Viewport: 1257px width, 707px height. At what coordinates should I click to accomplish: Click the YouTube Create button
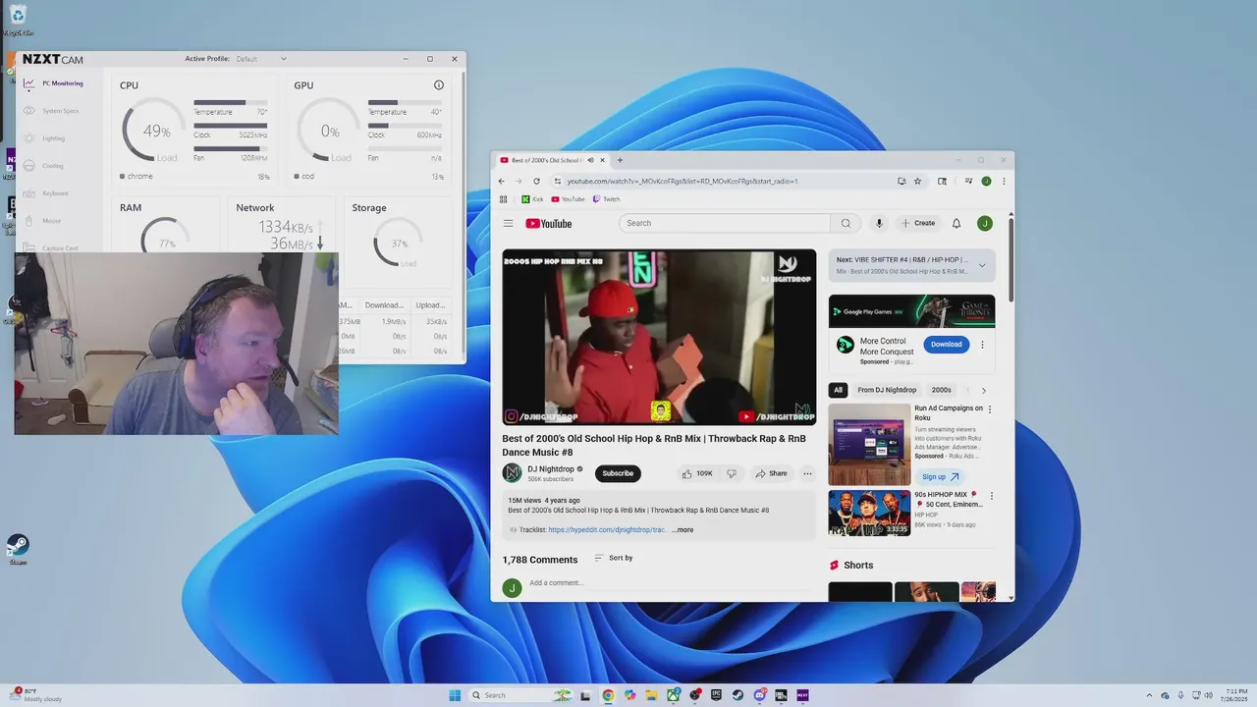click(918, 223)
